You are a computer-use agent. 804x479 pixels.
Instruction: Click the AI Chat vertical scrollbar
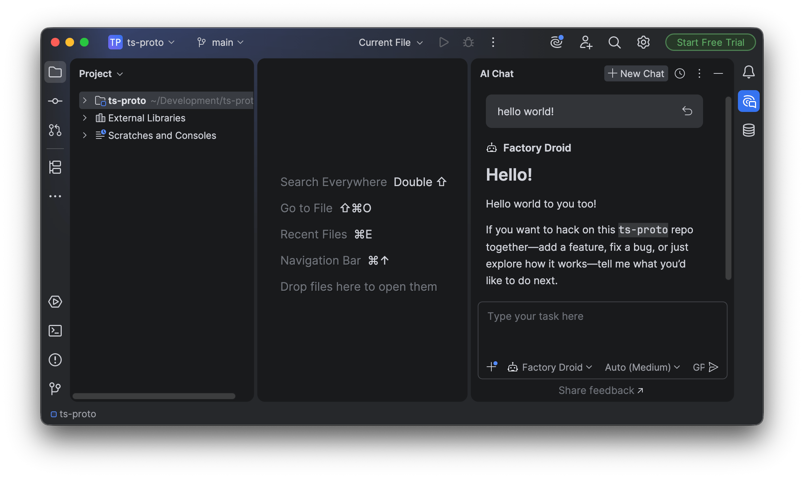[728, 188]
